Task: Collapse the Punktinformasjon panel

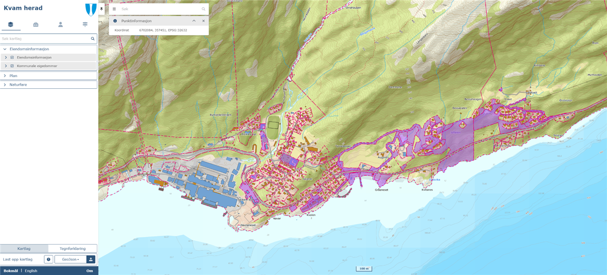Action: [194, 21]
